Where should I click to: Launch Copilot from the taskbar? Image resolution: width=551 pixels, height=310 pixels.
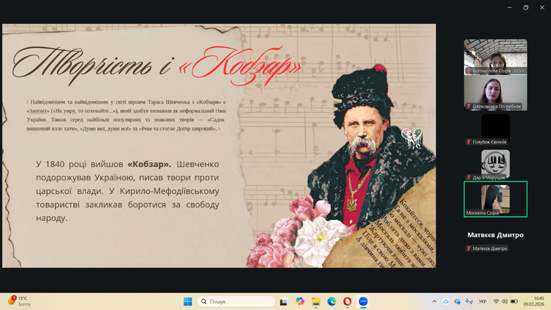tap(300, 301)
